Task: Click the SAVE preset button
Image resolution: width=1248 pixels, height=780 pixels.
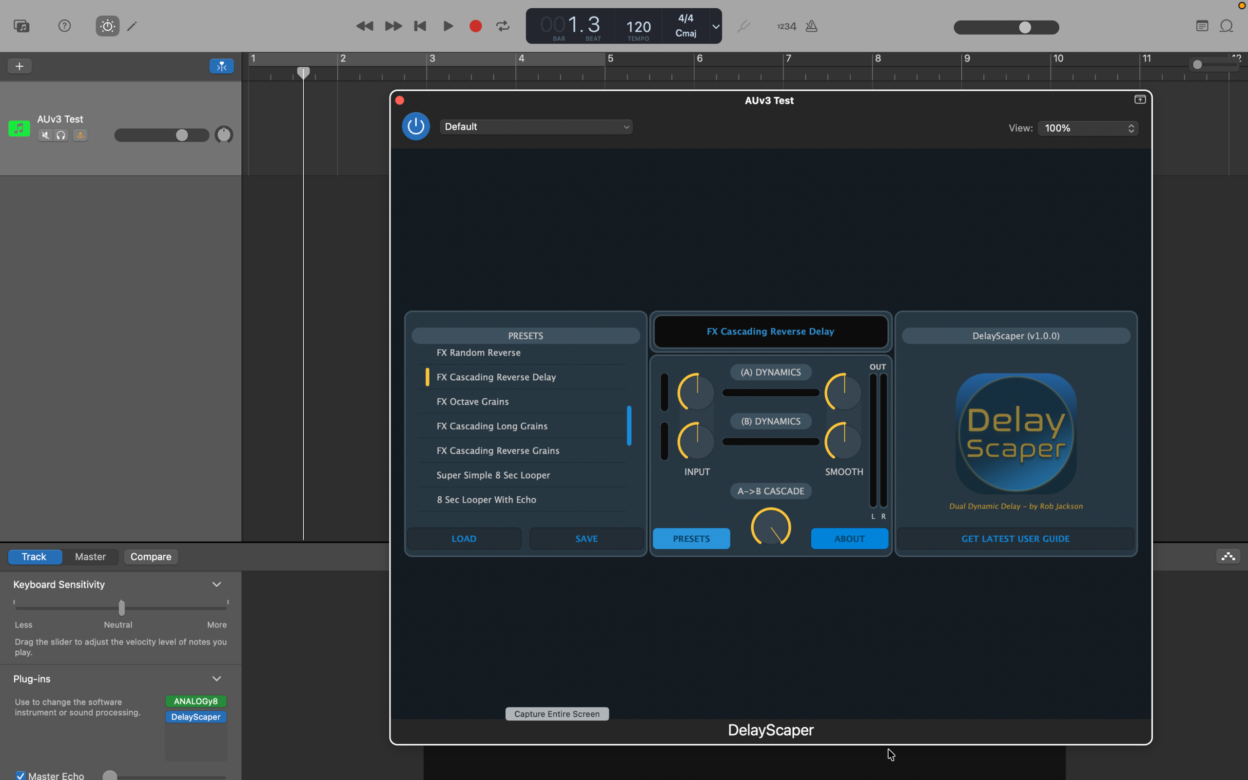Action: pos(586,539)
